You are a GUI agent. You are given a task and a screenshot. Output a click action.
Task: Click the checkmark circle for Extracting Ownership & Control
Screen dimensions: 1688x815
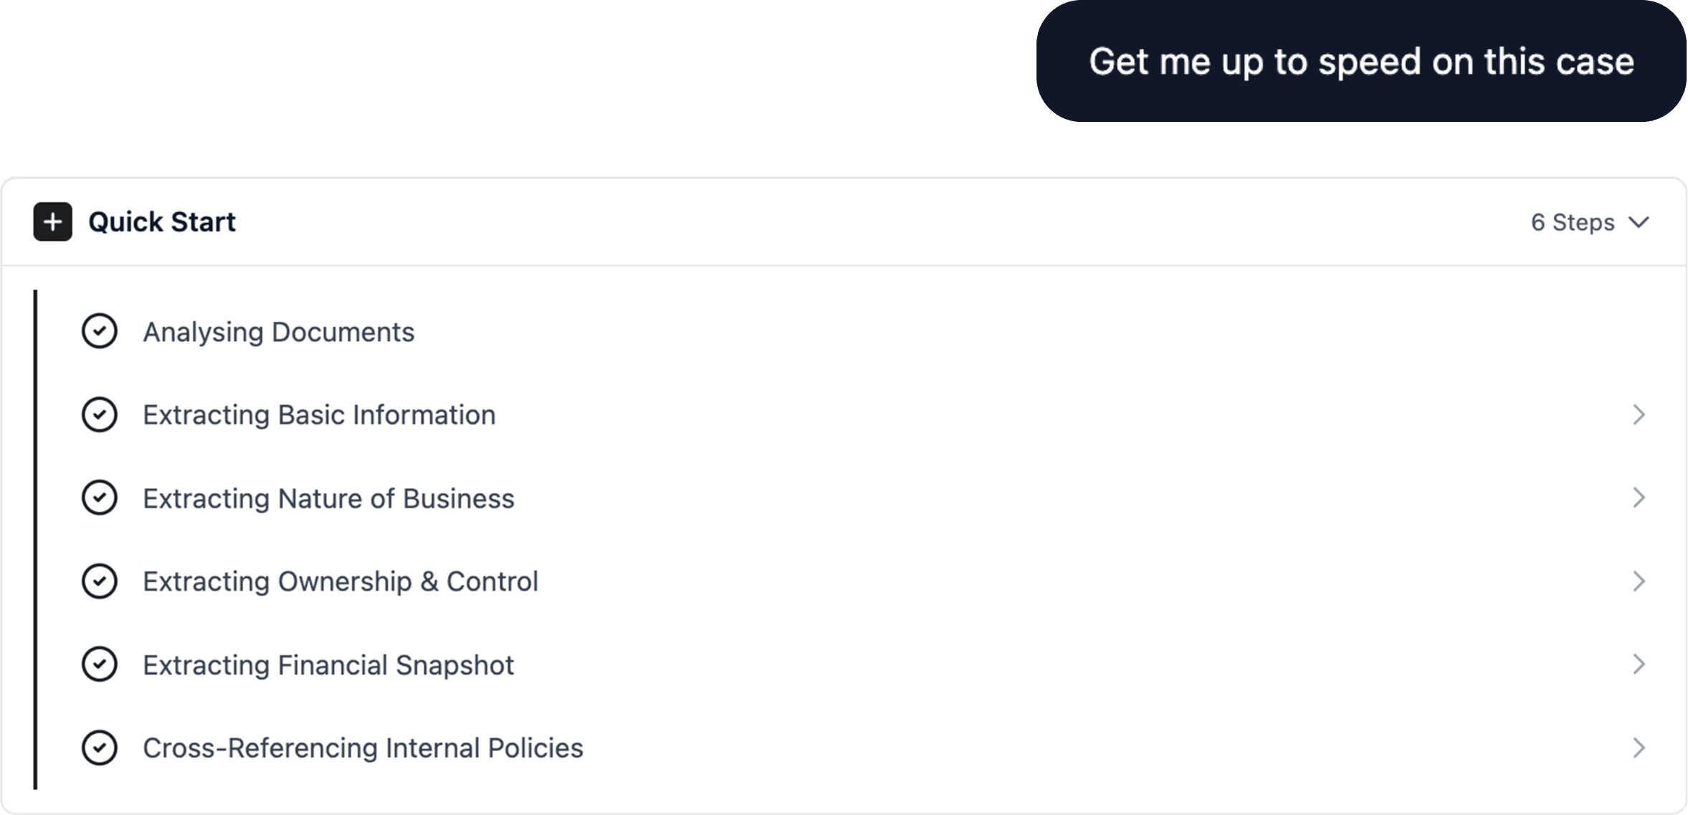[x=99, y=581]
